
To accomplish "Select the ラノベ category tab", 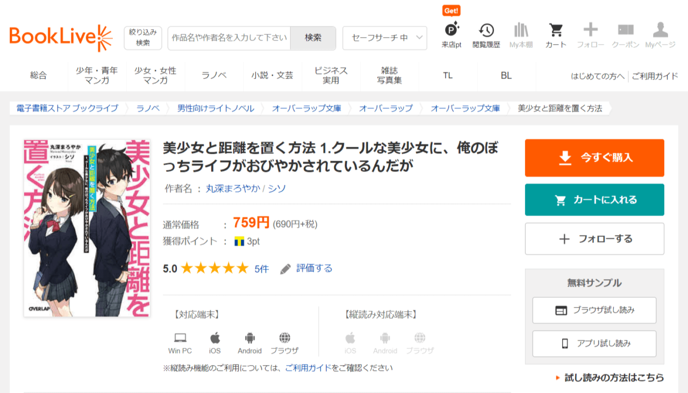I will coord(214,76).
